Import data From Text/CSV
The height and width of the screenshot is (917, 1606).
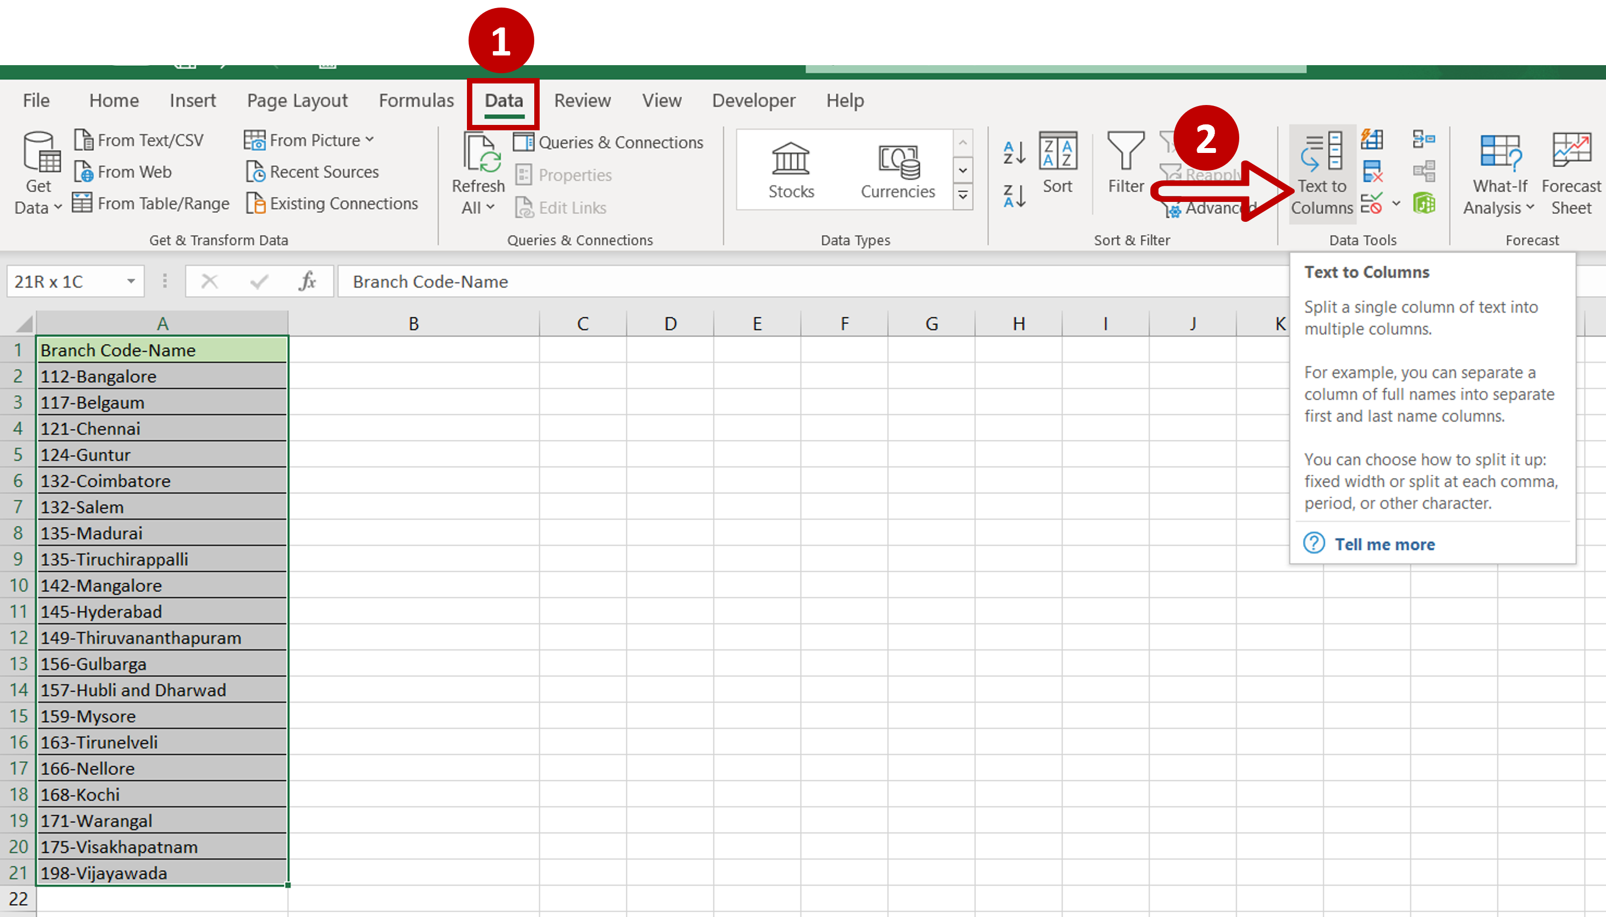point(138,140)
